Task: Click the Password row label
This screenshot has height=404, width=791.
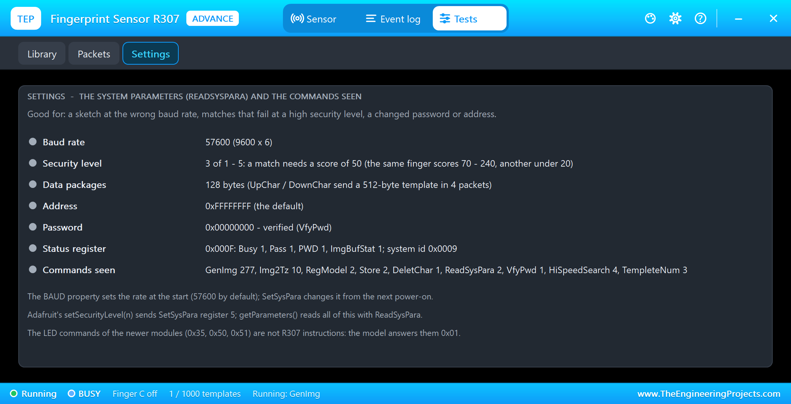Action: (62, 227)
